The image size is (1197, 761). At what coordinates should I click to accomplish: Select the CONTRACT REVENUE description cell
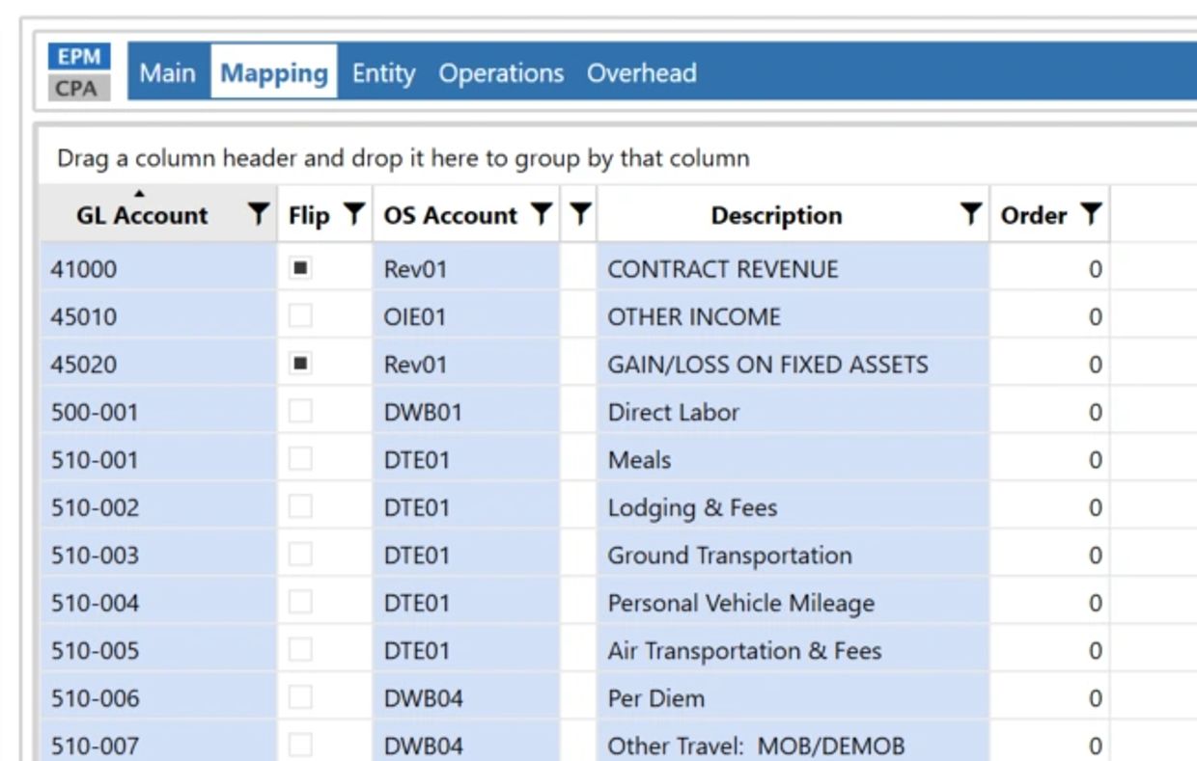[x=723, y=269]
